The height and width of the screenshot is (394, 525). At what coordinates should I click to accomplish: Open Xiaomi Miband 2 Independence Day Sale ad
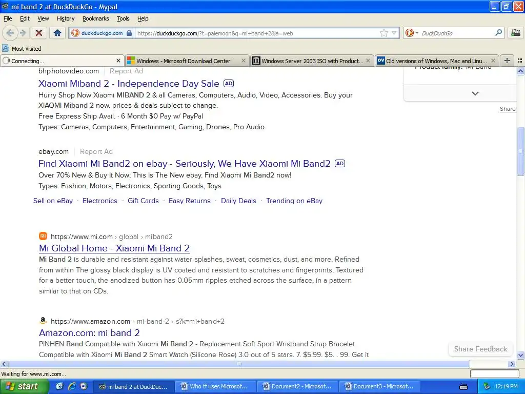[x=129, y=84]
